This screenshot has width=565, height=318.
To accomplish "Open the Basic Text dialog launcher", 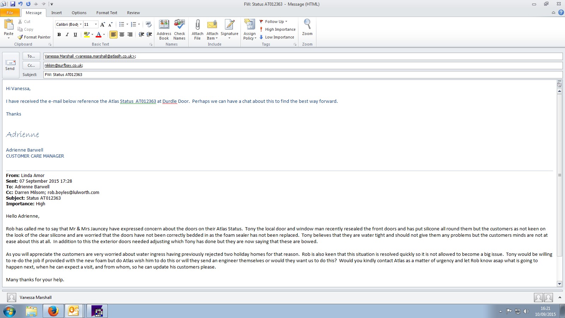I will pyautogui.click(x=151, y=45).
